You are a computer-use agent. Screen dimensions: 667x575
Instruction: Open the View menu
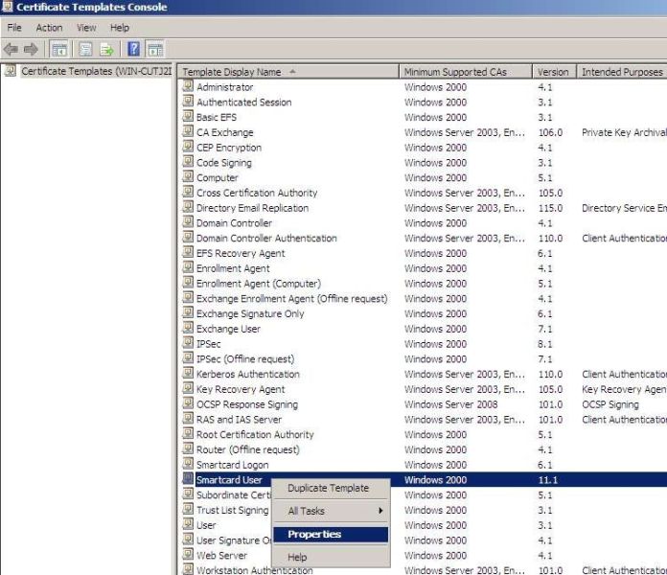(x=86, y=28)
